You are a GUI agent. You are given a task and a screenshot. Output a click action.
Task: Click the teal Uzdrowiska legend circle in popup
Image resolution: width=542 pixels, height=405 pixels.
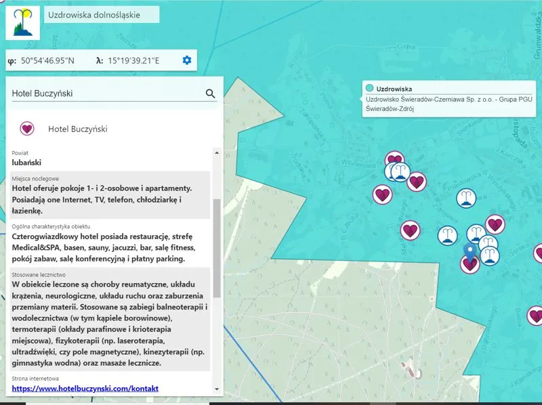pos(370,88)
